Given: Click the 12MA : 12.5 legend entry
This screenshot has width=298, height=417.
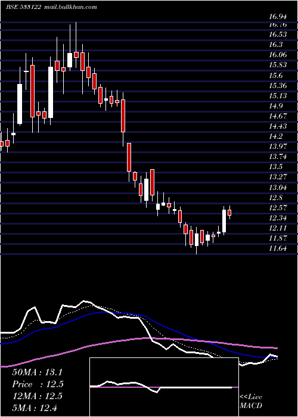Looking at the screenshot, I should tap(37, 396).
